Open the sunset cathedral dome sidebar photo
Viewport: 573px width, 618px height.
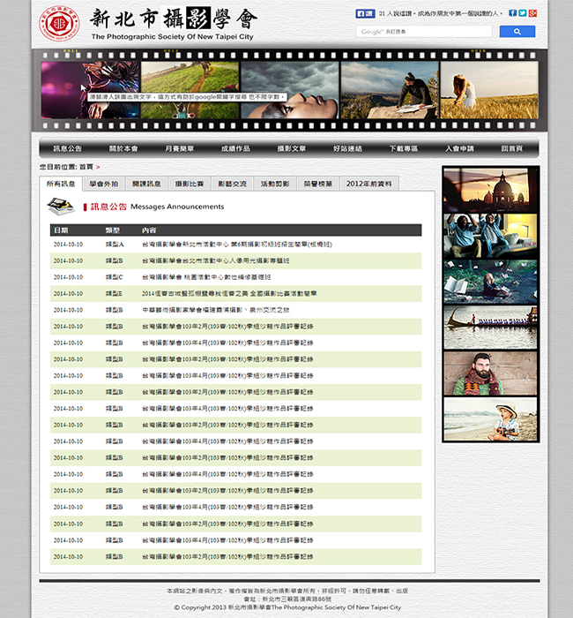490,190
